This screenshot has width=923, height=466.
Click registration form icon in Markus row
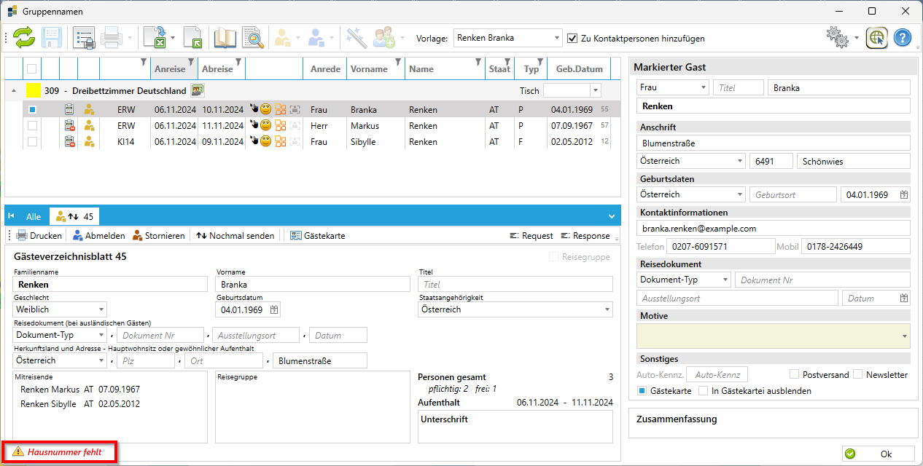coord(69,126)
